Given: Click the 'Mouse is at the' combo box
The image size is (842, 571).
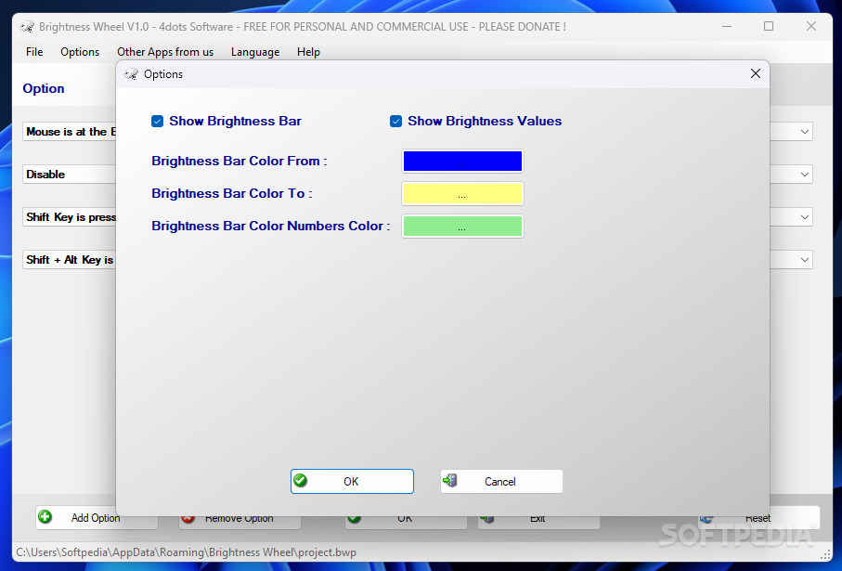Looking at the screenshot, I should coord(70,132).
